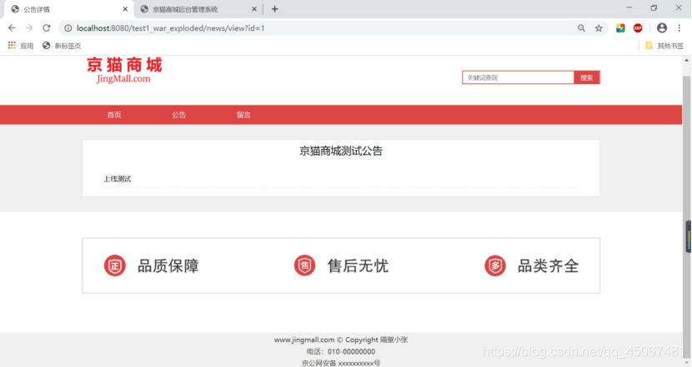Focus the 关键词查询 search input
The image size is (692, 367).
[518, 77]
